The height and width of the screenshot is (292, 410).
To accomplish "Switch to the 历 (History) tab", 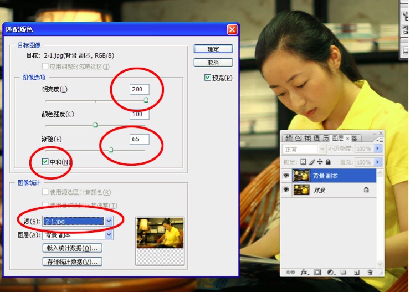I will pyautogui.click(x=326, y=138).
